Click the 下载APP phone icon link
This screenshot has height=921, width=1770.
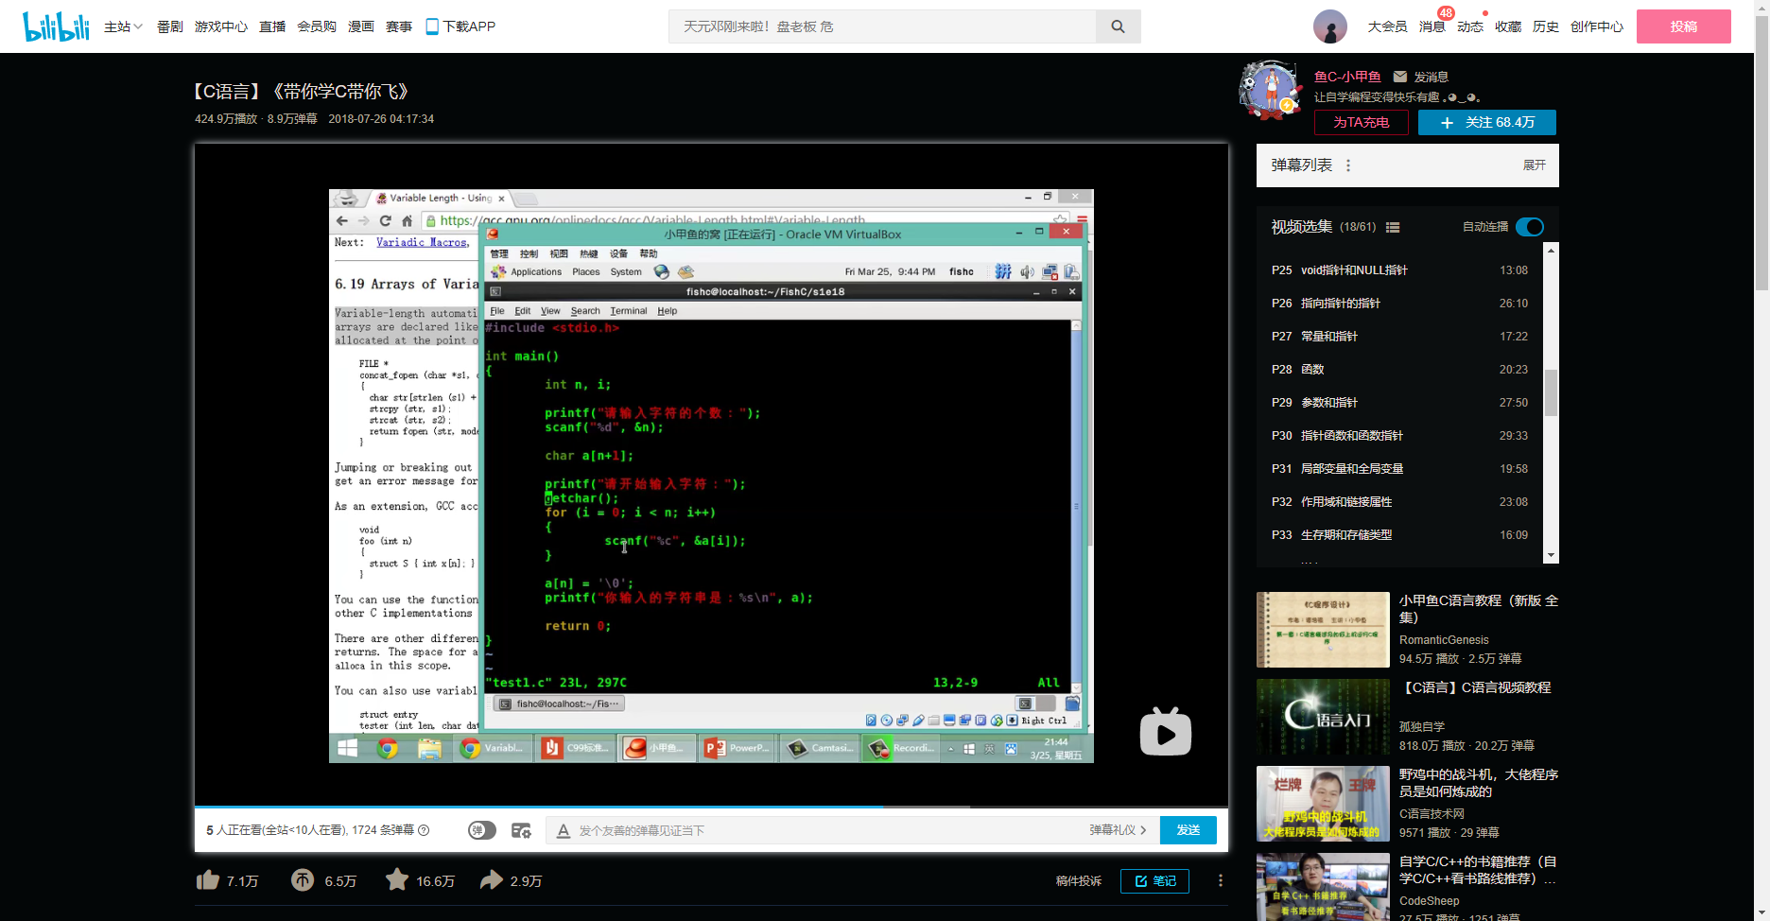click(x=460, y=26)
